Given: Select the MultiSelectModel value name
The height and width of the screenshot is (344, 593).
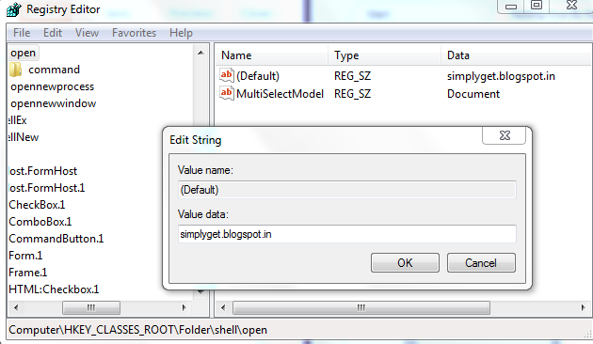Looking at the screenshot, I should coord(280,94).
